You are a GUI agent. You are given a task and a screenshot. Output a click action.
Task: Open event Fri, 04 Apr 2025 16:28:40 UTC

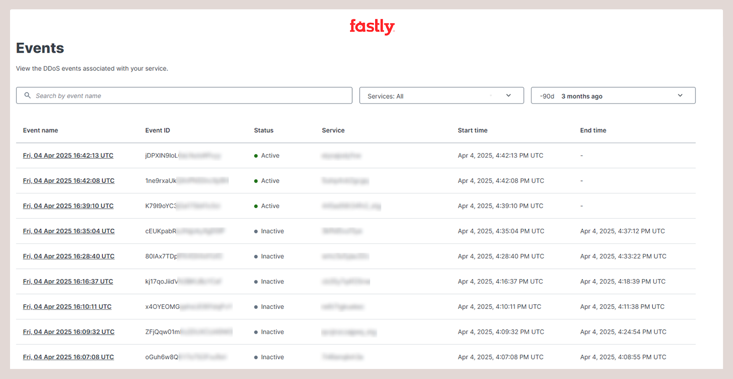68,256
